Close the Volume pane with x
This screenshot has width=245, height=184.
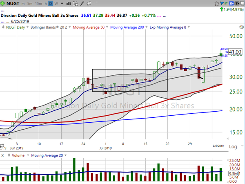(x=3, y=155)
